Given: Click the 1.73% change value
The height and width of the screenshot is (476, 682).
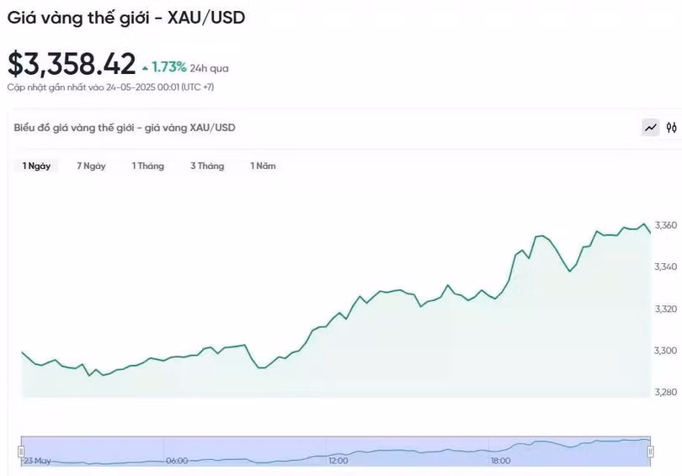Looking at the screenshot, I should [x=169, y=66].
